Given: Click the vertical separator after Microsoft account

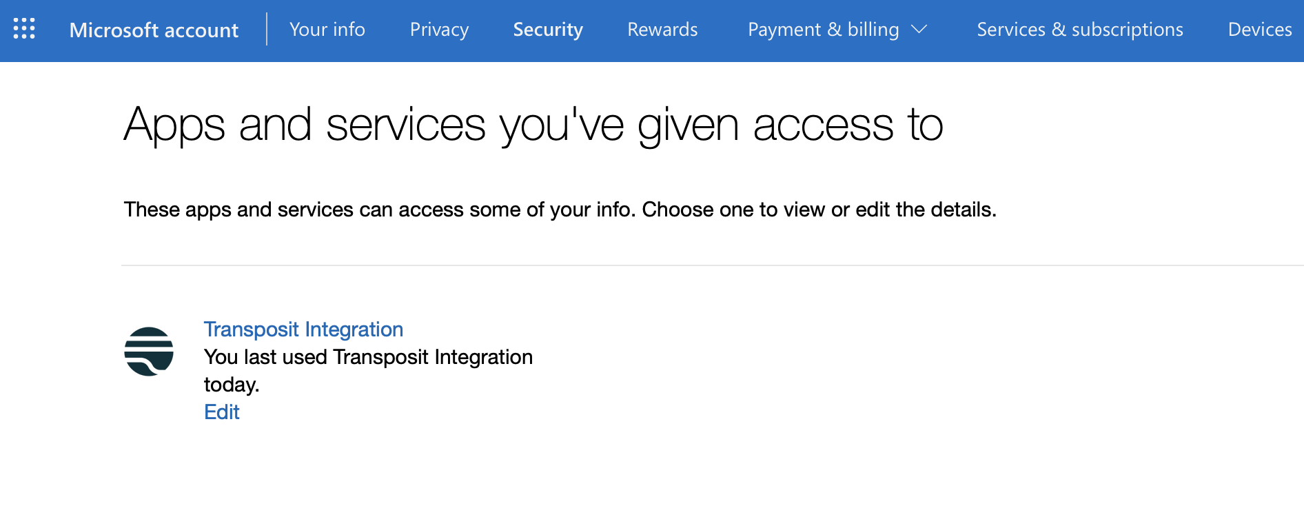Looking at the screenshot, I should tap(267, 30).
